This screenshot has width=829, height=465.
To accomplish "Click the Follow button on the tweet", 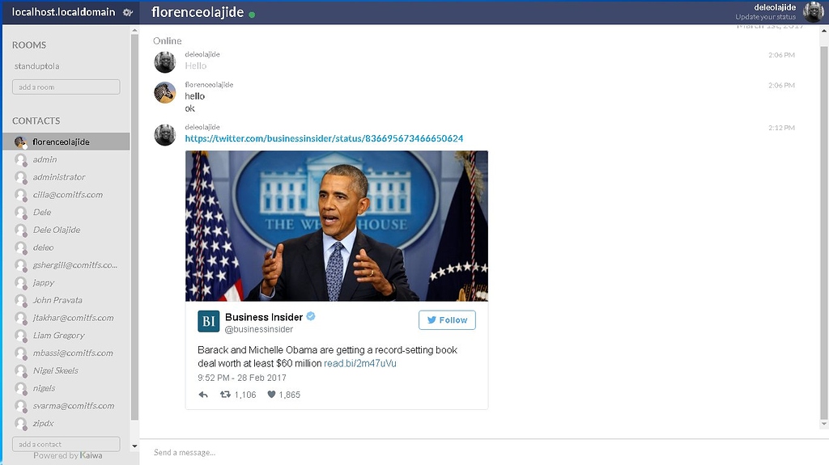I will point(447,319).
